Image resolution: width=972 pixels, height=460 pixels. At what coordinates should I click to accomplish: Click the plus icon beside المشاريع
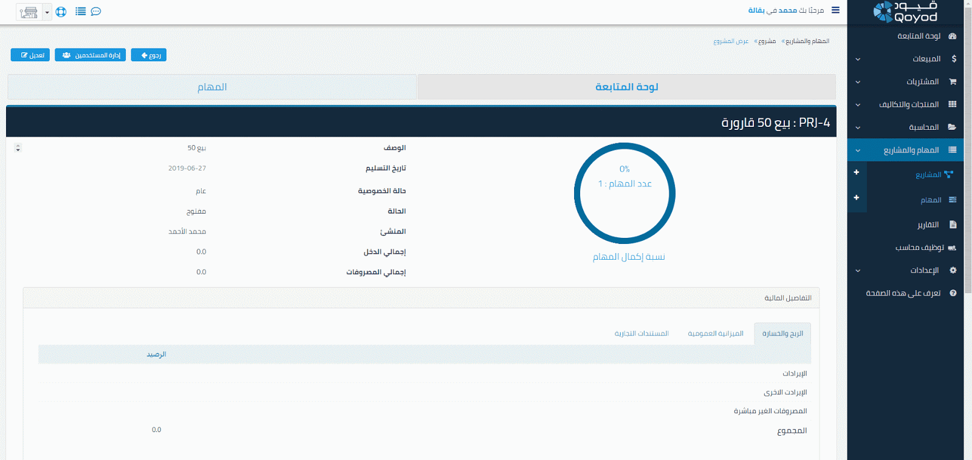tap(857, 173)
